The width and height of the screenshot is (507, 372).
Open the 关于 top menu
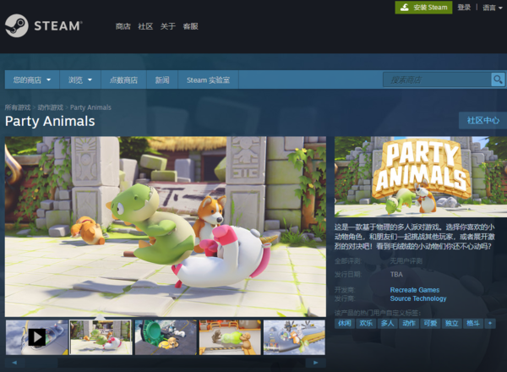pos(168,26)
